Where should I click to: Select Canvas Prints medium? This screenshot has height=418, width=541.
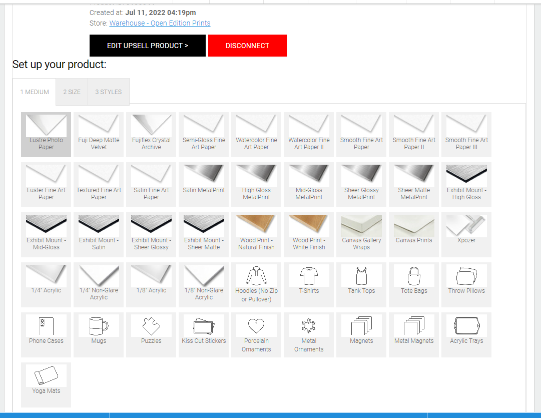click(414, 235)
